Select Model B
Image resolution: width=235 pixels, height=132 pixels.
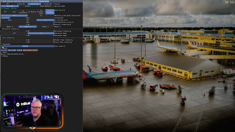coord(28,27)
